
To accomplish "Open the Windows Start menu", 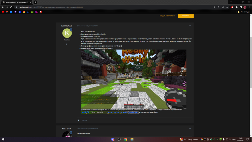I will [3, 139].
